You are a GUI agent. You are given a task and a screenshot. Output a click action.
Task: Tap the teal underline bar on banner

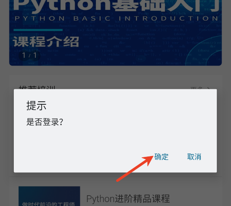coord(38,30)
